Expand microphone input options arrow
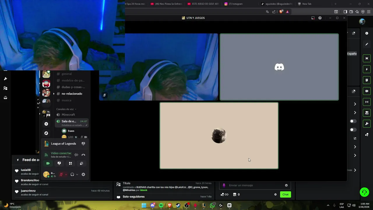Viewport: 373px width, 210px height. [x=66, y=174]
